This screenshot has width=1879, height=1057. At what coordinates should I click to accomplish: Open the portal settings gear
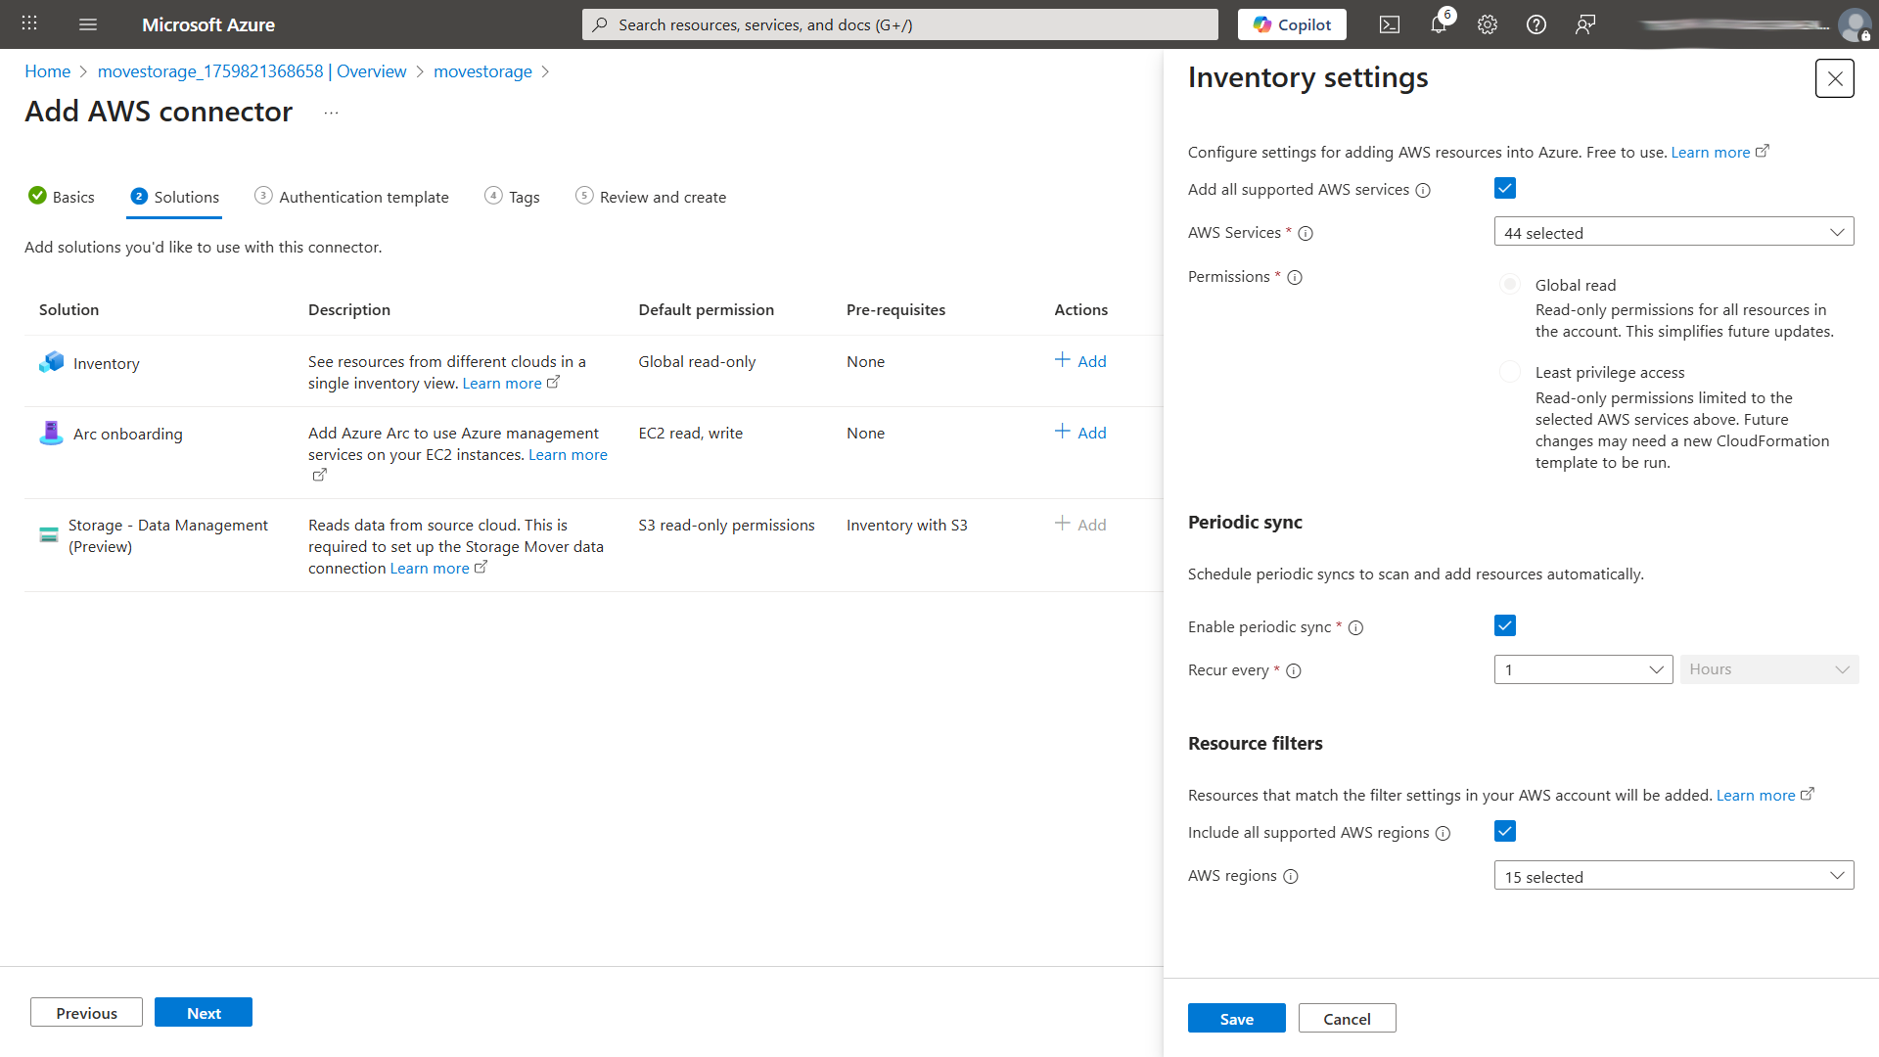pos(1487,24)
